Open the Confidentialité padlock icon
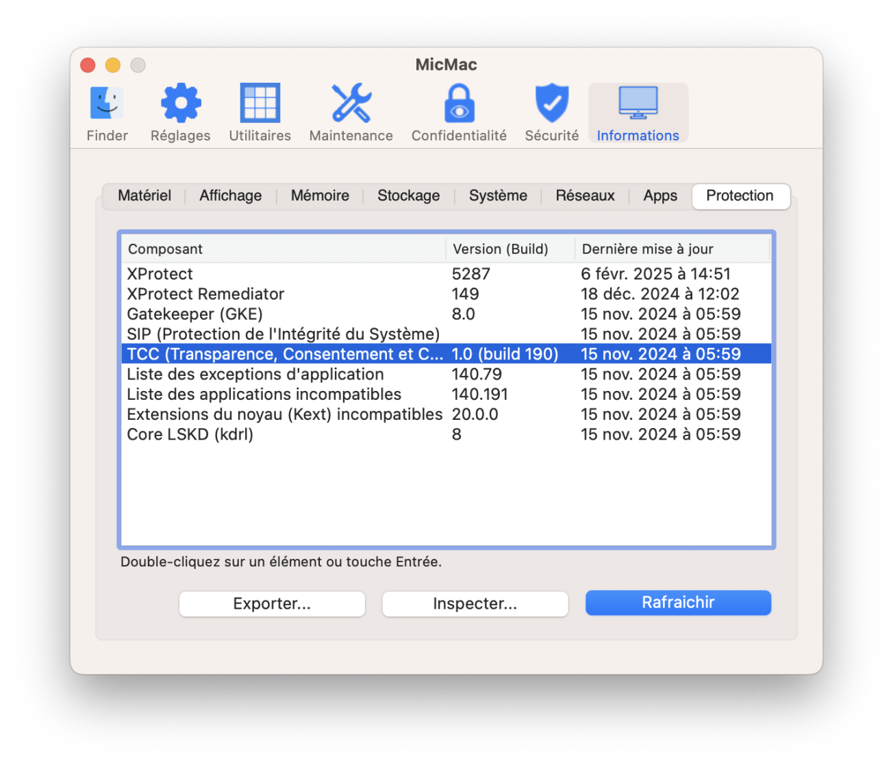893x767 pixels. (x=459, y=104)
